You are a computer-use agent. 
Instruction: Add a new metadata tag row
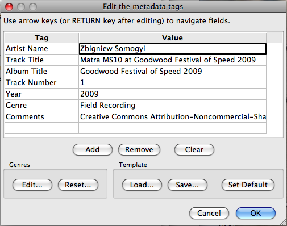[x=93, y=149]
